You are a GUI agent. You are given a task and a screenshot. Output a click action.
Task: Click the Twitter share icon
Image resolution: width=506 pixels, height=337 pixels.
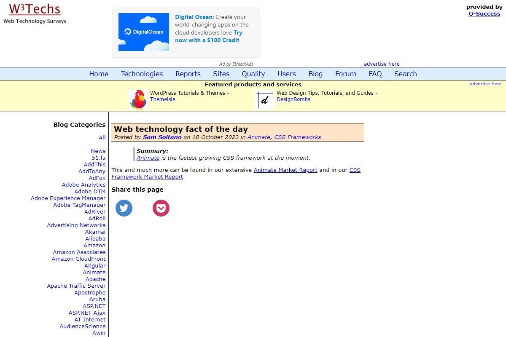[124, 208]
